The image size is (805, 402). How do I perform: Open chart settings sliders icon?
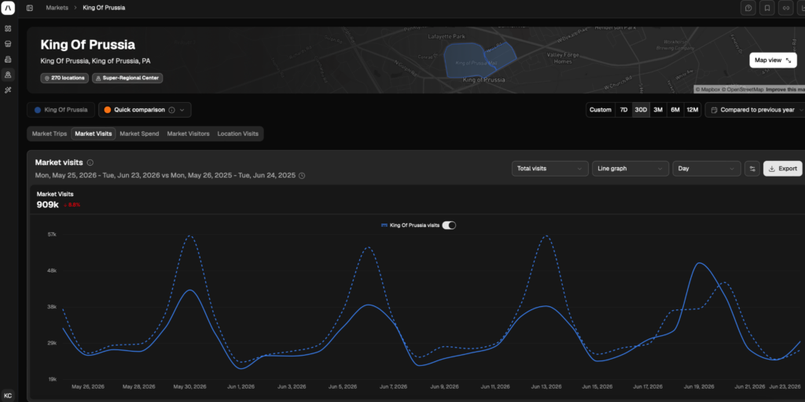752,169
